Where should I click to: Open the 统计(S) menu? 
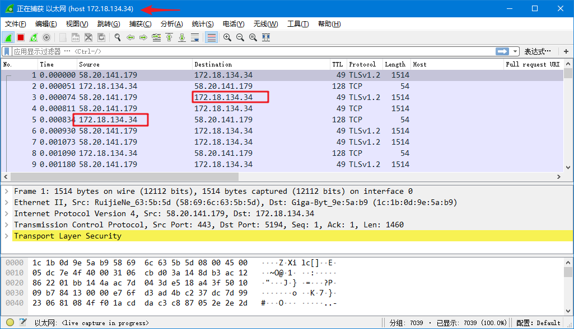click(x=203, y=24)
